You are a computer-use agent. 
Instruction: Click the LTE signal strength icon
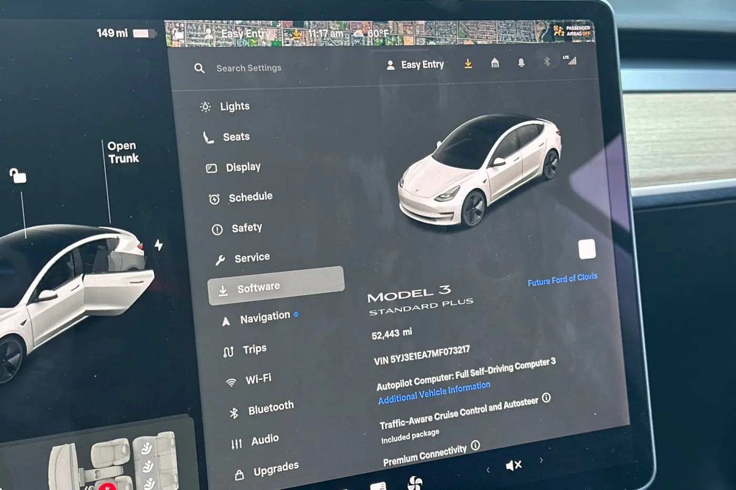[x=570, y=60]
